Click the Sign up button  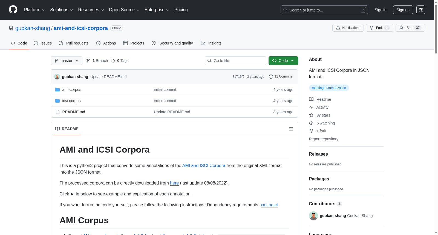[403, 10]
